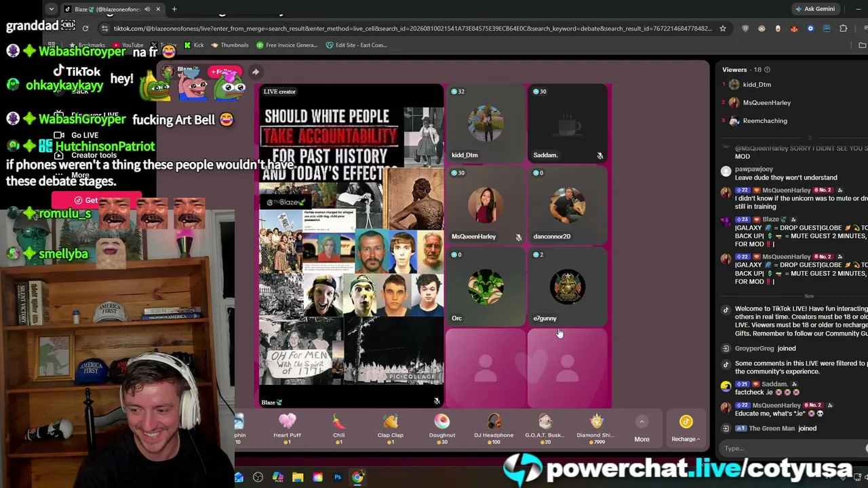
Task: Open Blaze host profile avatar
Action: (x=168, y=73)
